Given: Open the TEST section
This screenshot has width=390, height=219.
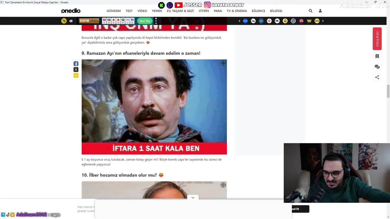Looking at the screenshot, I should 129,11.
